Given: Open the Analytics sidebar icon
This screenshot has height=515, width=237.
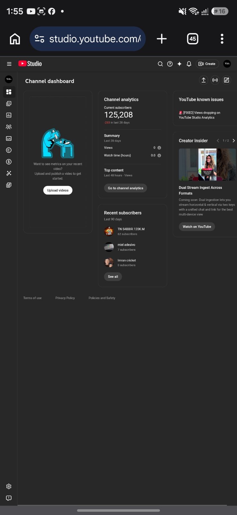Looking at the screenshot, I should [9, 115].
